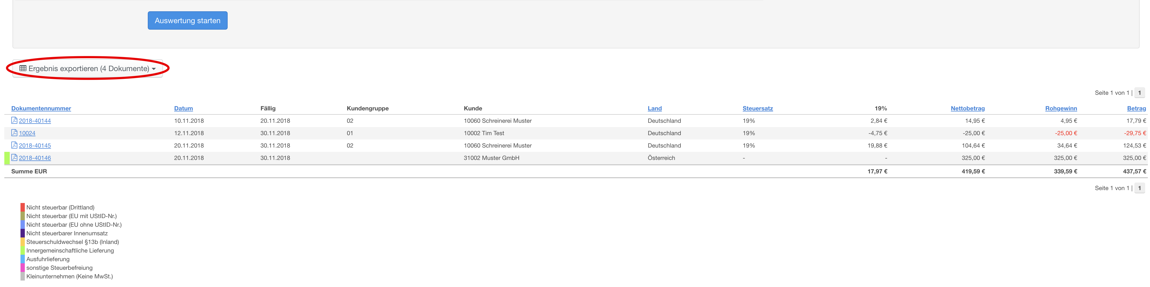The height and width of the screenshot is (287, 1150).
Task: Sort table by Datum column
Action: [x=183, y=108]
